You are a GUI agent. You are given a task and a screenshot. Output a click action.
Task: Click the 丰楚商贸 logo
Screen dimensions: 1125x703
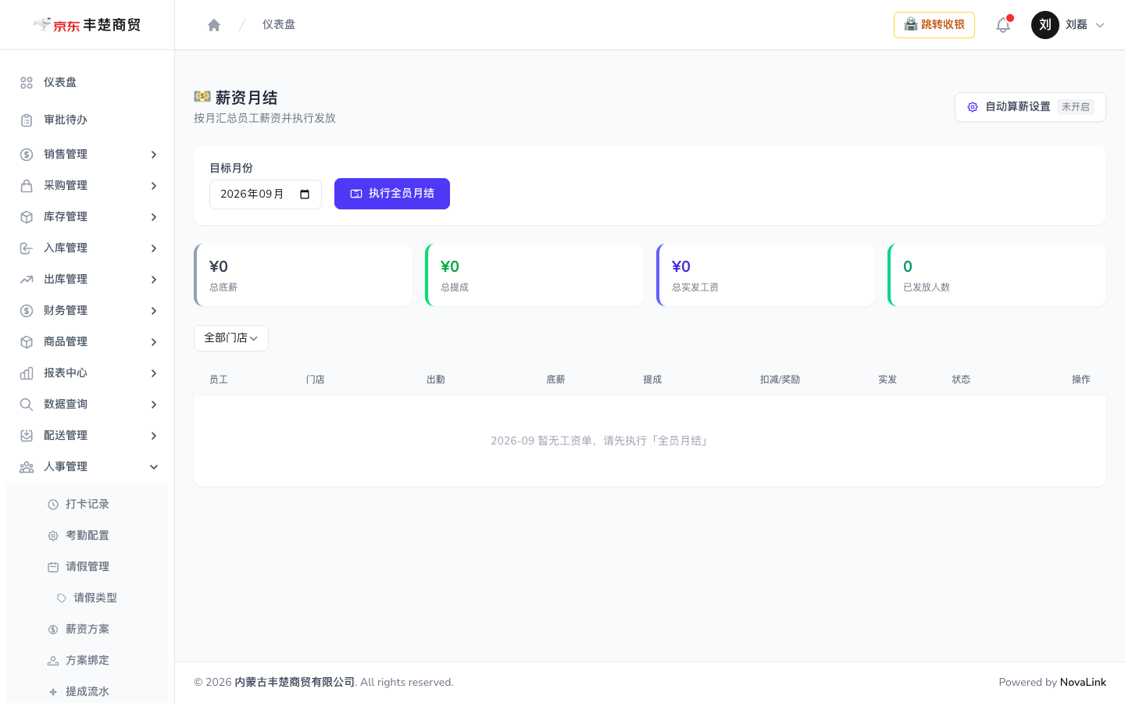[87, 25]
